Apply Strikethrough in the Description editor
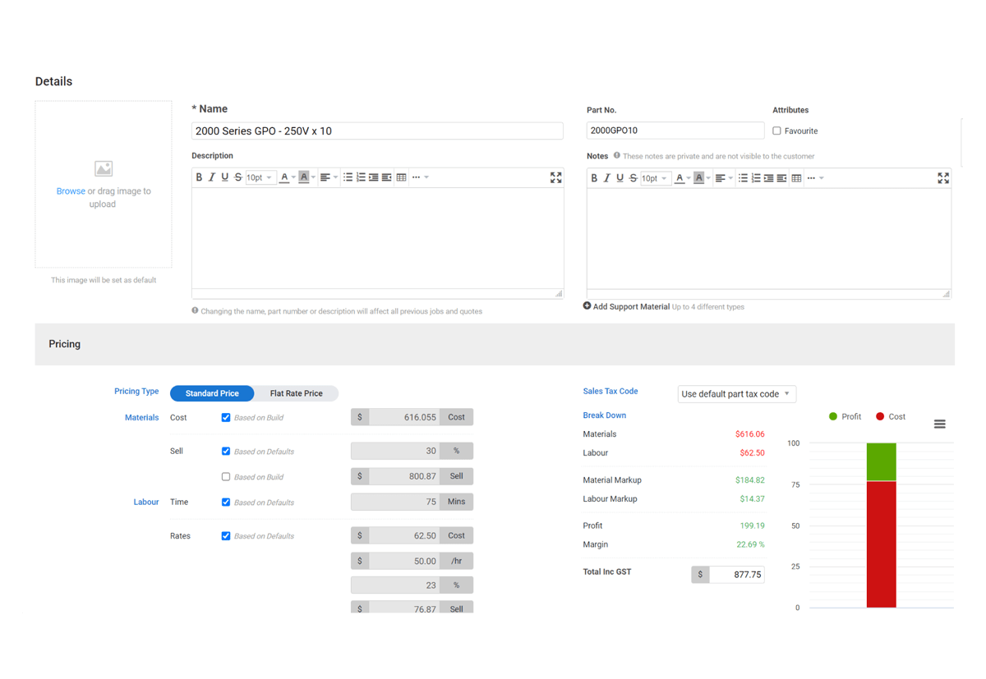986x679 pixels. [238, 177]
